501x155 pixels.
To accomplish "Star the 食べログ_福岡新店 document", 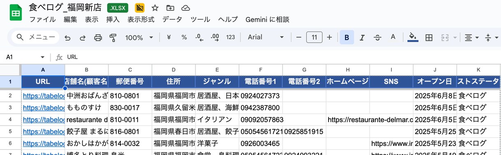I will pos(155,8).
